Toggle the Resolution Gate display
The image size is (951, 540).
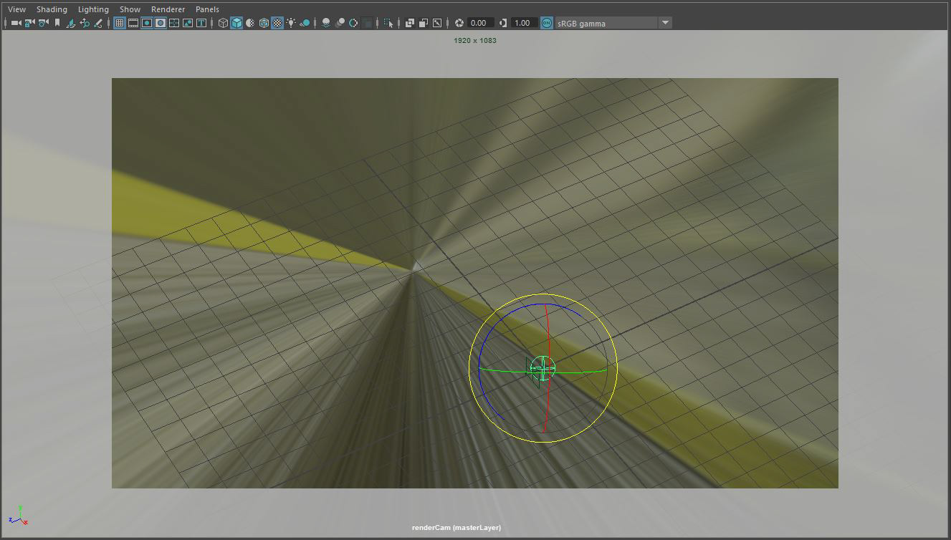pos(147,23)
